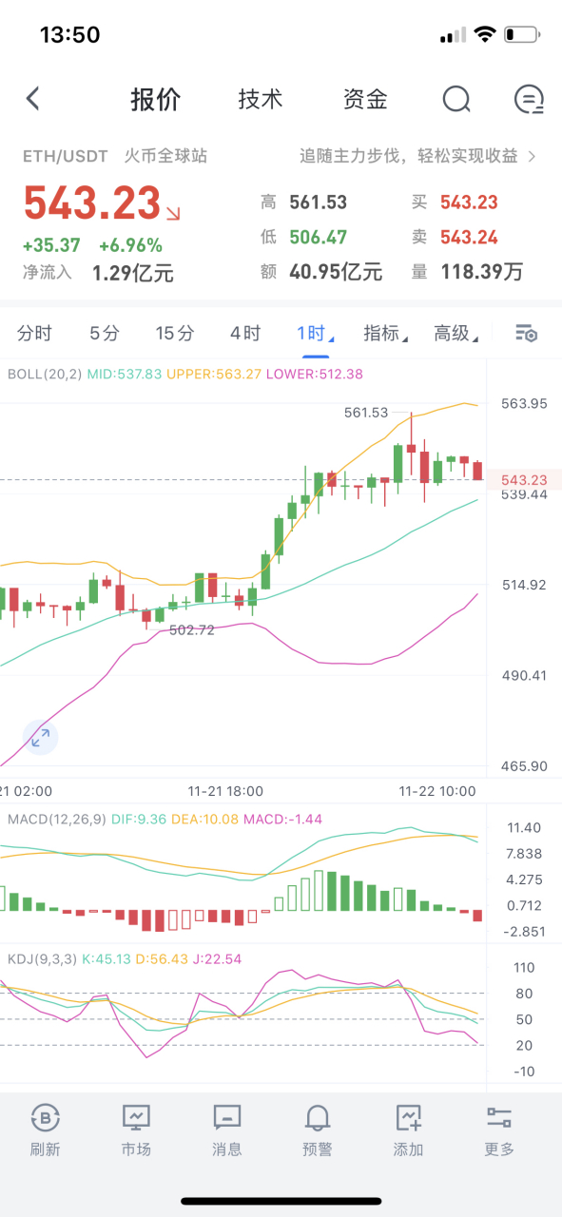The height and width of the screenshot is (1217, 562).
Task: Open the search magnifier icon
Action: 456,99
